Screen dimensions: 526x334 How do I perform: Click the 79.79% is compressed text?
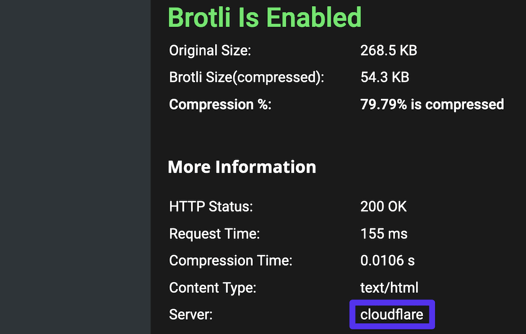[x=432, y=105]
